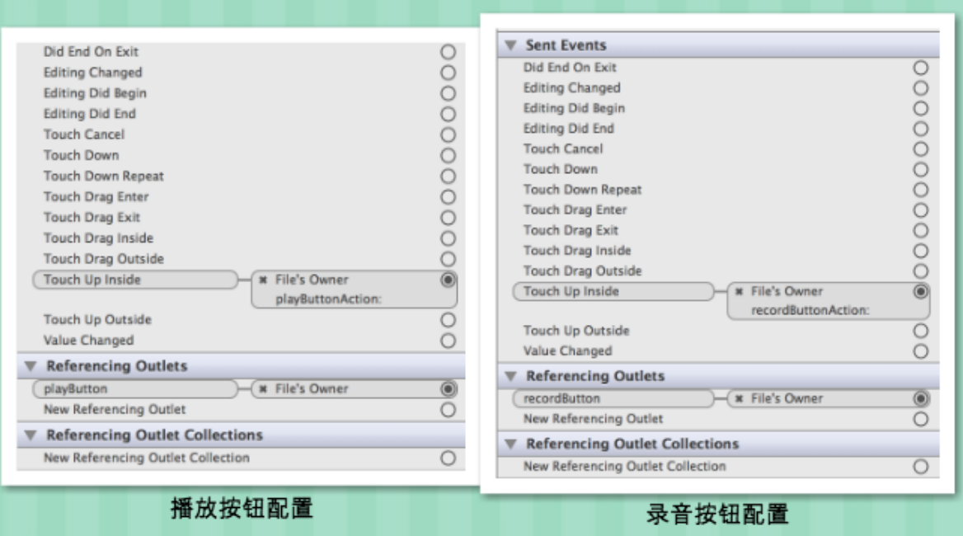
Task: Click Editing Did End text in left panel
Action: click(90, 114)
